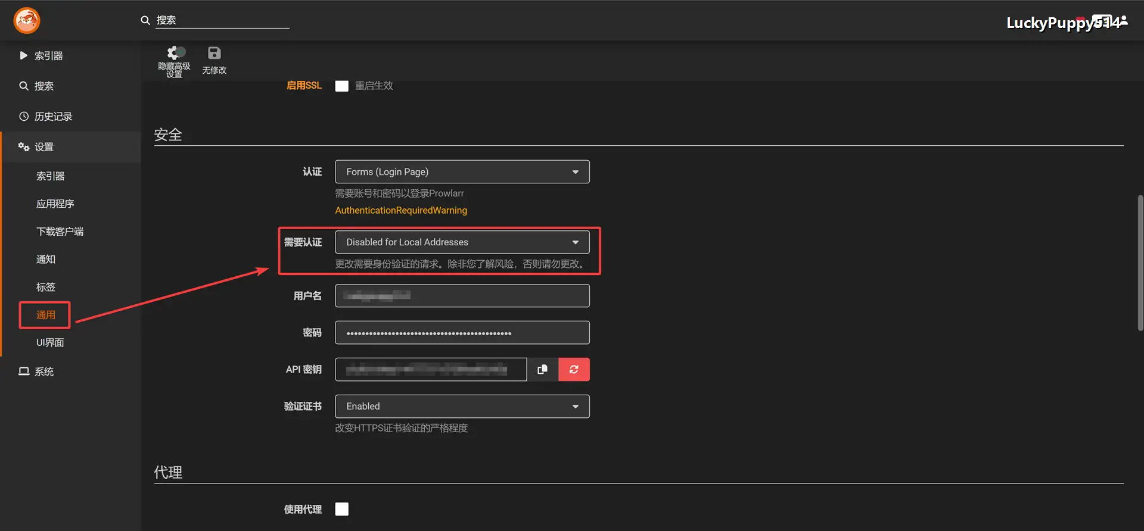Toggle the 使用代理 checkbox

(342, 509)
